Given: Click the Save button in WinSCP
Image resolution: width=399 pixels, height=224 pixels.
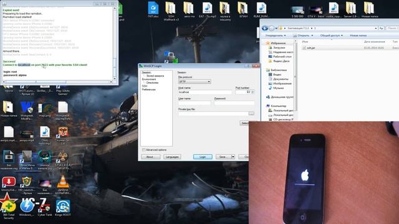Looking at the screenshot, I should [223, 157].
